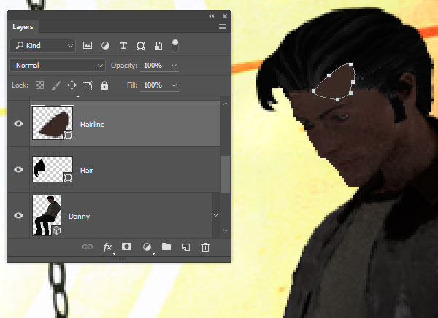The height and width of the screenshot is (318, 438).
Task: Select the Hairline layer thumbnail
Action: coord(53,123)
